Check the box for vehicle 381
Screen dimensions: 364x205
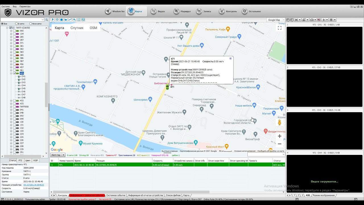[x=15, y=46]
